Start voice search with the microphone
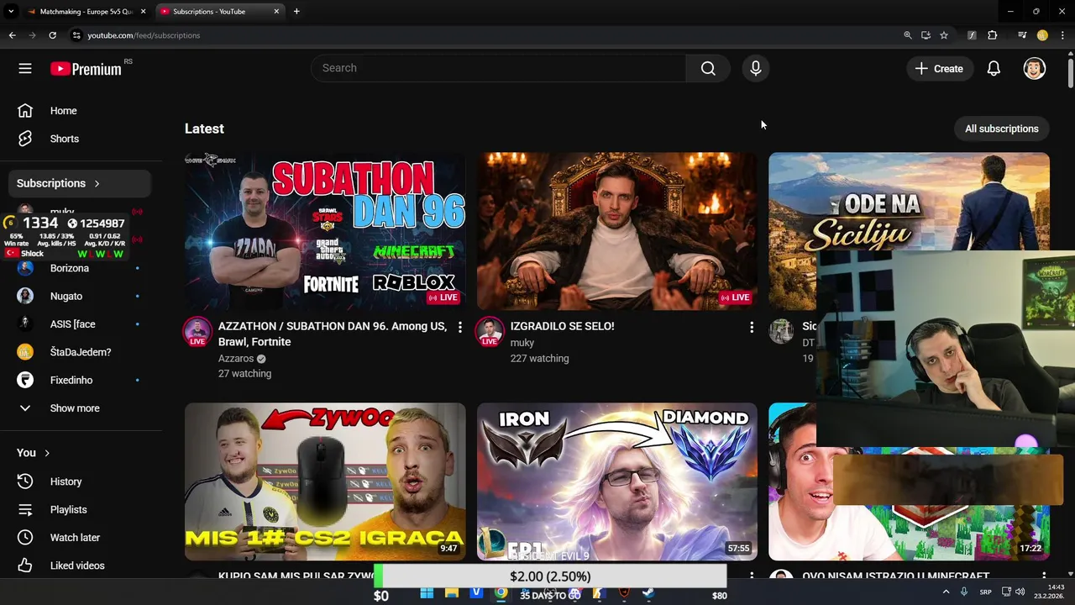The width and height of the screenshot is (1075, 605). point(756,68)
